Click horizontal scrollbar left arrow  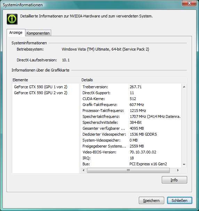coord(83,170)
